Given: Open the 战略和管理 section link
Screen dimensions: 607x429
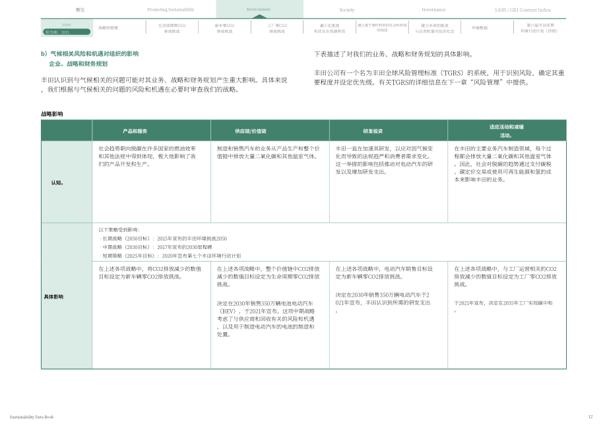Looking at the screenshot, I should [108, 28].
